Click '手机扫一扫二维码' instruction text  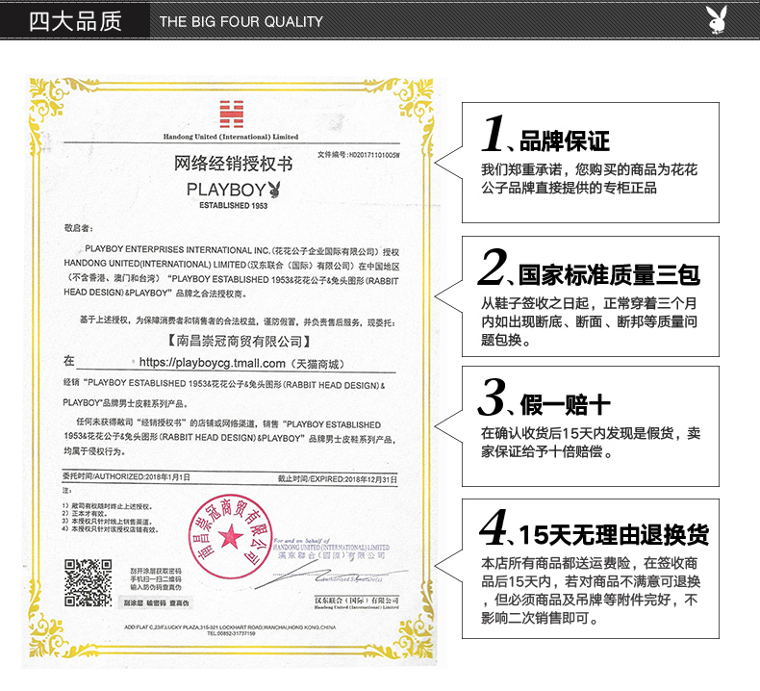[x=156, y=579]
